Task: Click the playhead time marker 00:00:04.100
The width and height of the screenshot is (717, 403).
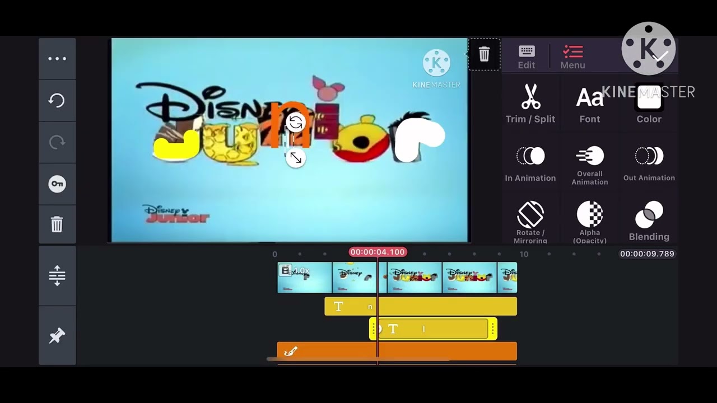Action: click(x=378, y=252)
